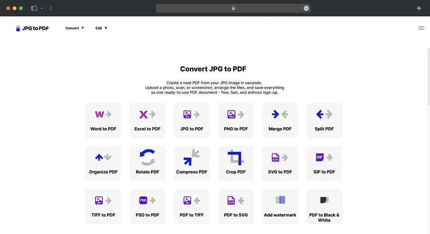Open the sidebar options chevron in browser toolbar
This screenshot has height=234, width=430.
42,8
